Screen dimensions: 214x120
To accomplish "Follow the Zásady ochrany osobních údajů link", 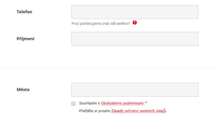I will point(138,111).
